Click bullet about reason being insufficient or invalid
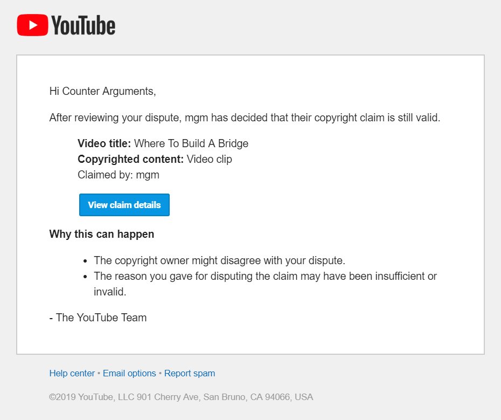The image size is (501, 420). pyautogui.click(x=265, y=284)
